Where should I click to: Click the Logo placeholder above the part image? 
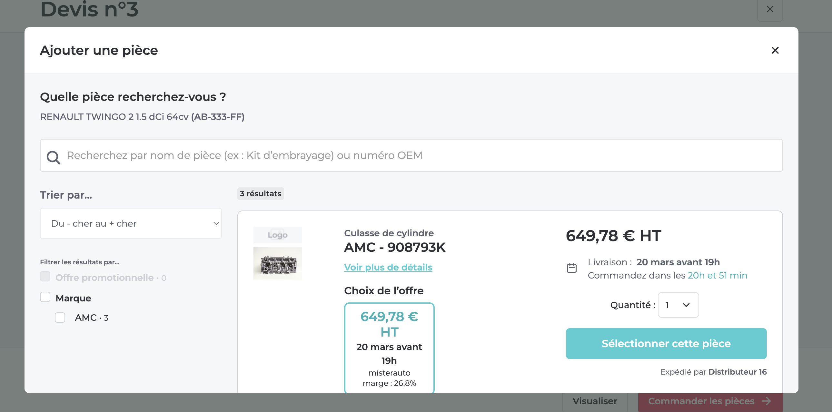click(x=277, y=235)
